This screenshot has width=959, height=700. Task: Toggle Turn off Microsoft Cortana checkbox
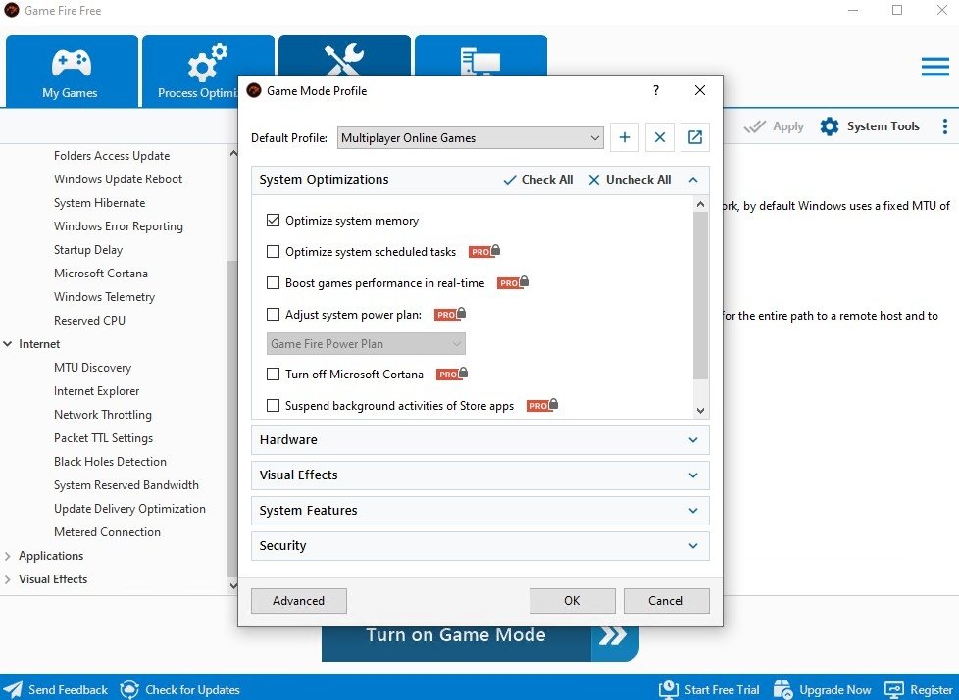[x=273, y=375]
